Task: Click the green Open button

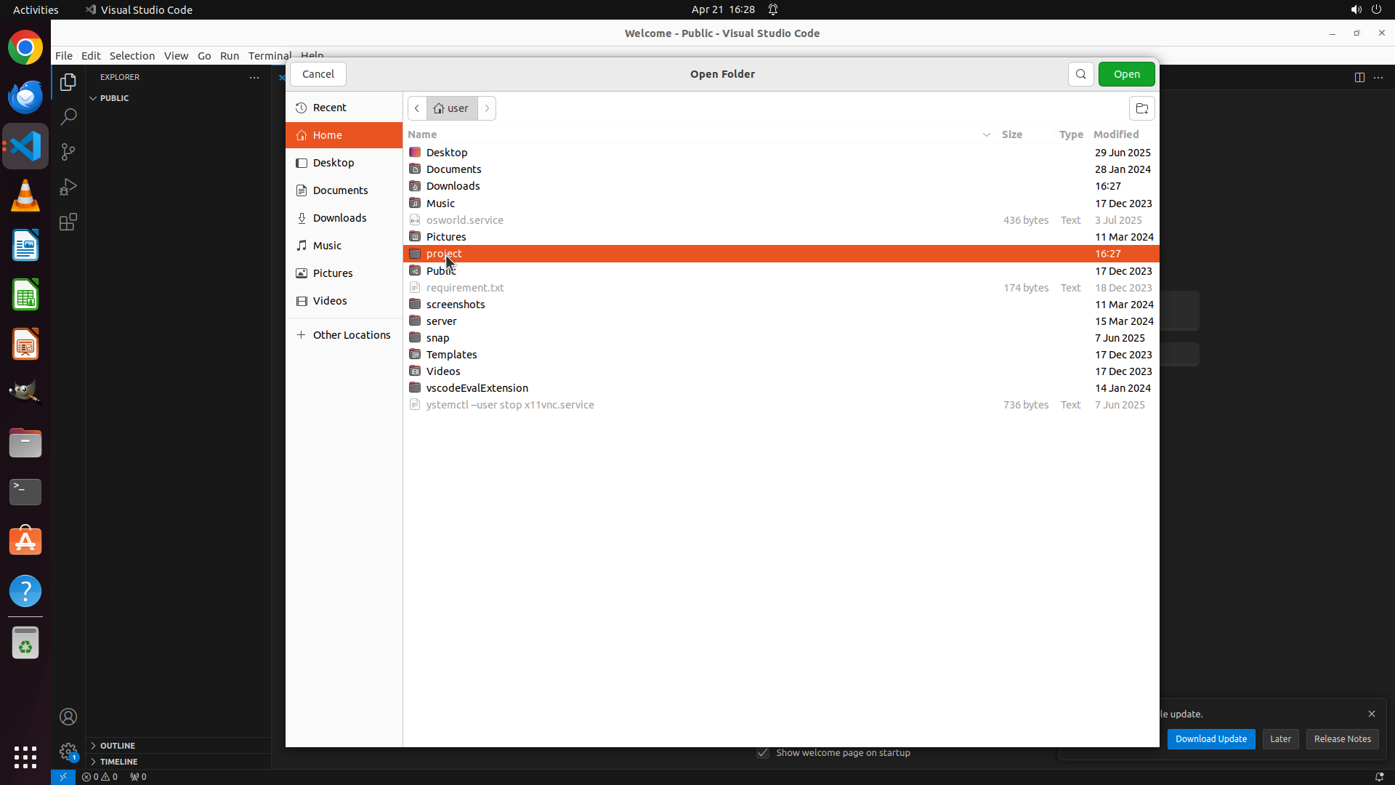Action: pyautogui.click(x=1126, y=74)
